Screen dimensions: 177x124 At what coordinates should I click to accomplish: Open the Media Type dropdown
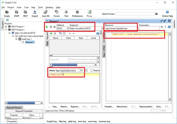pyautogui.click(x=81, y=71)
